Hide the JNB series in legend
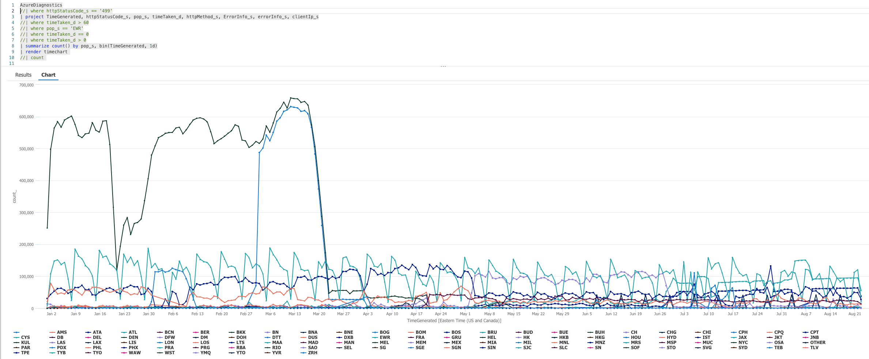869x359 pixels. click(x=811, y=337)
